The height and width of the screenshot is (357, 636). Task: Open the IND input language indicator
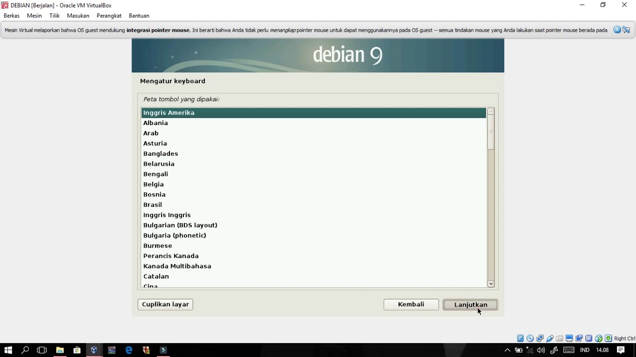[x=585, y=350]
